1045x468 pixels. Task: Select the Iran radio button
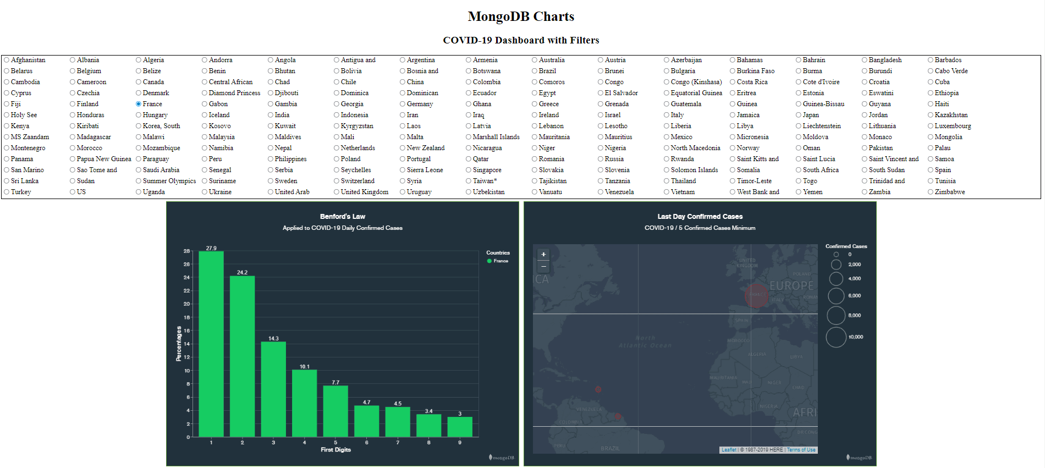coord(403,115)
